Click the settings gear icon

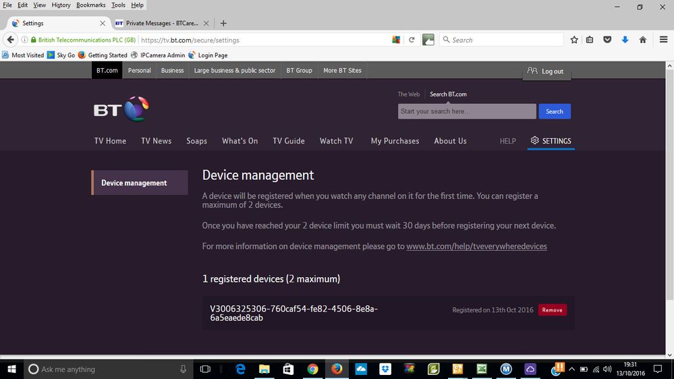click(x=534, y=140)
